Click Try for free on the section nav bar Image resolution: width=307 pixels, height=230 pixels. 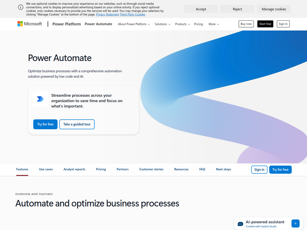coord(281,169)
